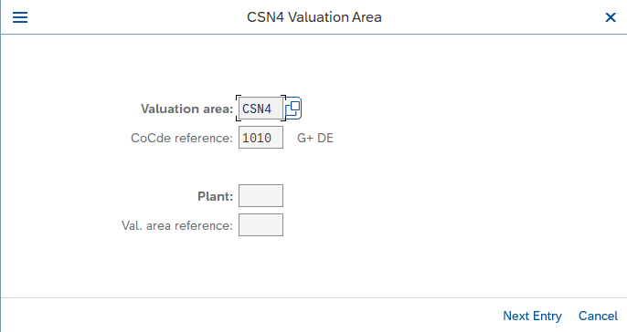627x332 pixels.
Task: Close the CSN4 Valuation Area dialog
Action: (x=611, y=17)
